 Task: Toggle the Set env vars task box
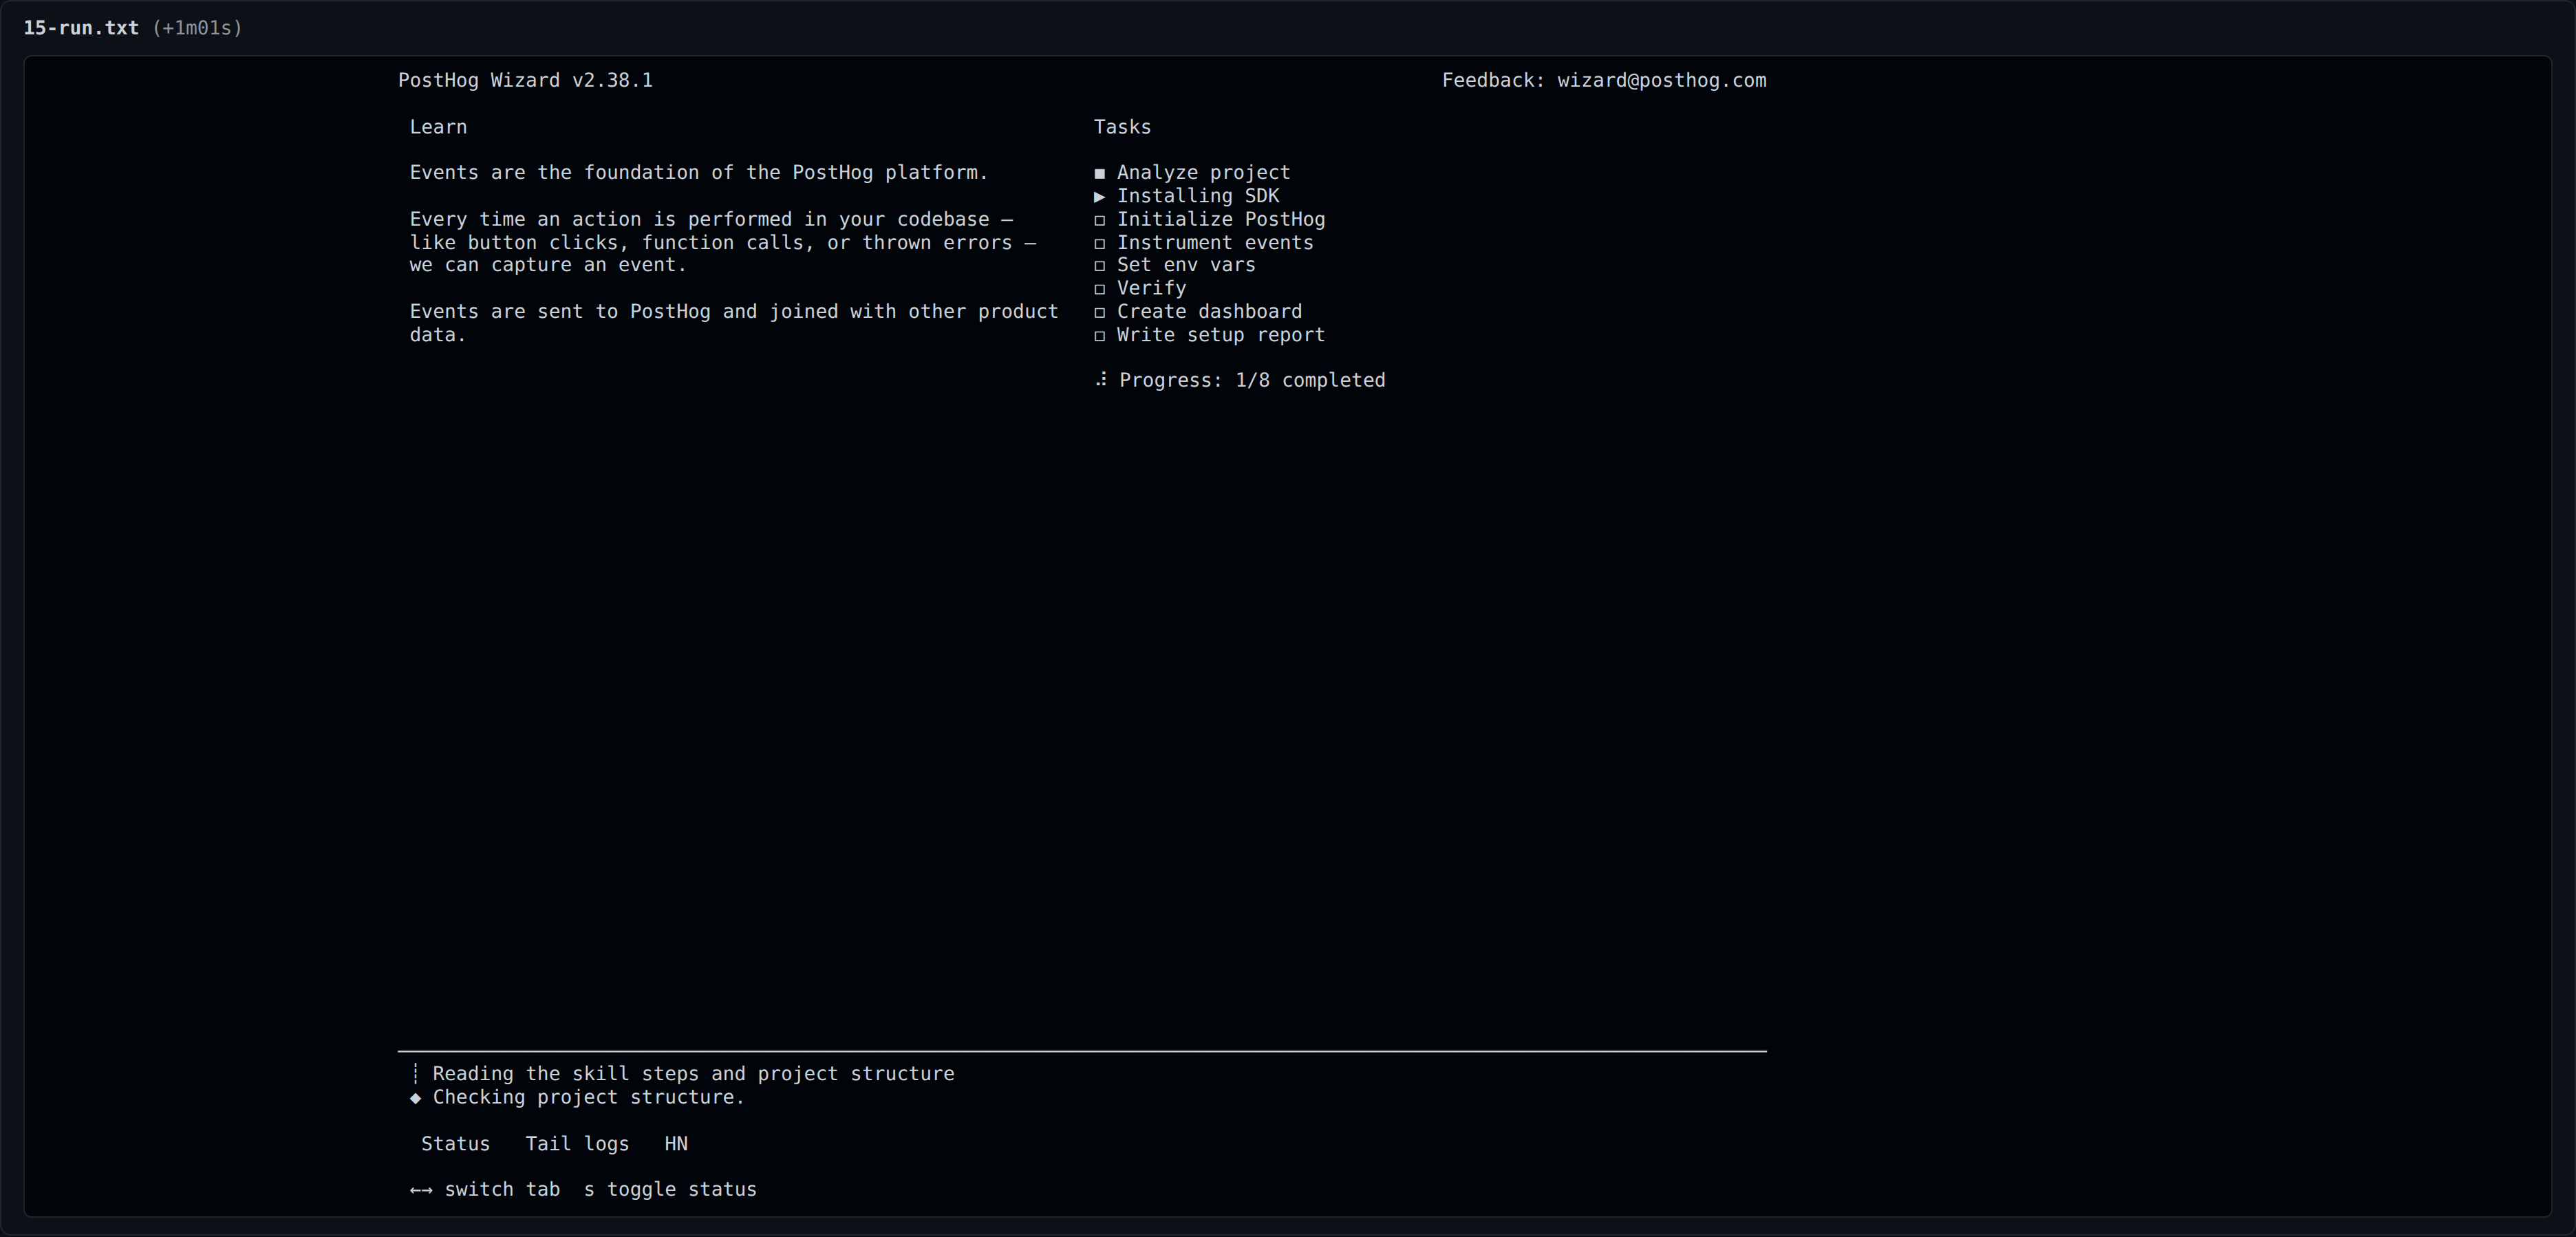coord(1099,266)
